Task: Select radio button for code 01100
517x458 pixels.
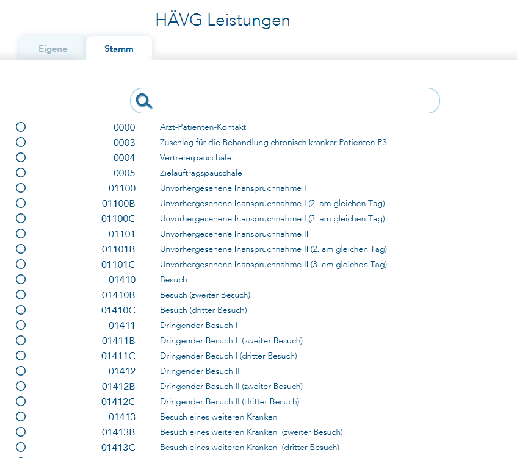Action: click(21, 188)
